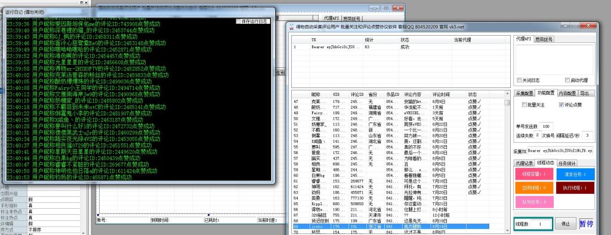Click the log line at 23:39:36
Image resolution: width=611 pixels, height=235 pixels.
pyautogui.click(x=84, y=24)
